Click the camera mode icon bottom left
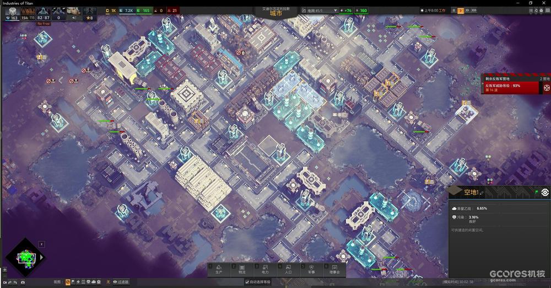This screenshot has height=288, width=551. (5, 282)
